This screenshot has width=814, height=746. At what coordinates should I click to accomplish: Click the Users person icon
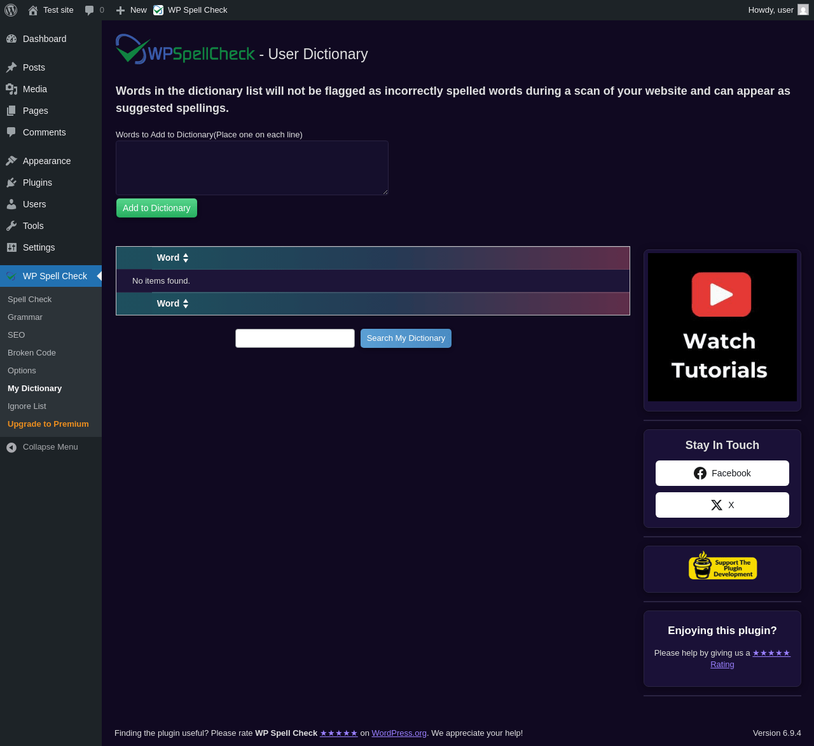pos(11,204)
